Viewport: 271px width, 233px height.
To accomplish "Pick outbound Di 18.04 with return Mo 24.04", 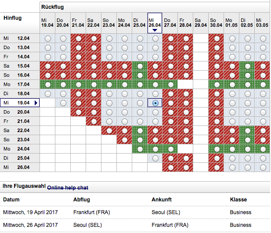I will (x=124, y=93).
